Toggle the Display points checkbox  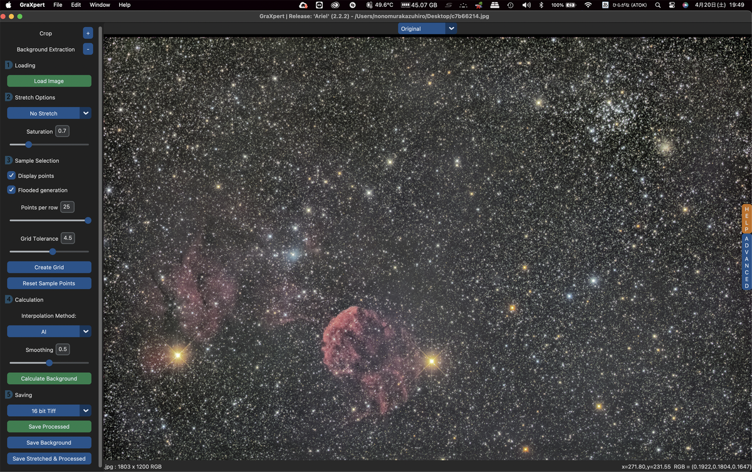(11, 176)
